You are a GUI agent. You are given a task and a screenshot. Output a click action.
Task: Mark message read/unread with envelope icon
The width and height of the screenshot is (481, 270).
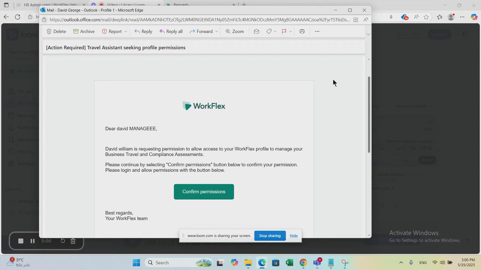[256, 31]
